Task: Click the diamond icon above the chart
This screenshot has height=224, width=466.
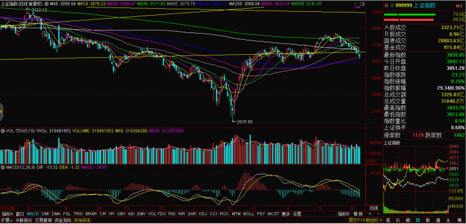Action: tap(356, 4)
